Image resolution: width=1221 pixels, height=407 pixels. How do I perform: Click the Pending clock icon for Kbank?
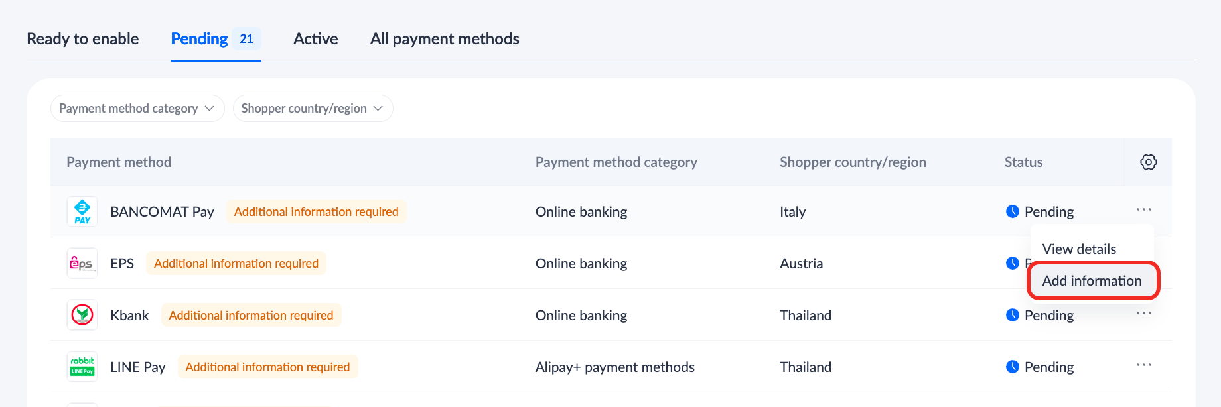pyautogui.click(x=1012, y=315)
